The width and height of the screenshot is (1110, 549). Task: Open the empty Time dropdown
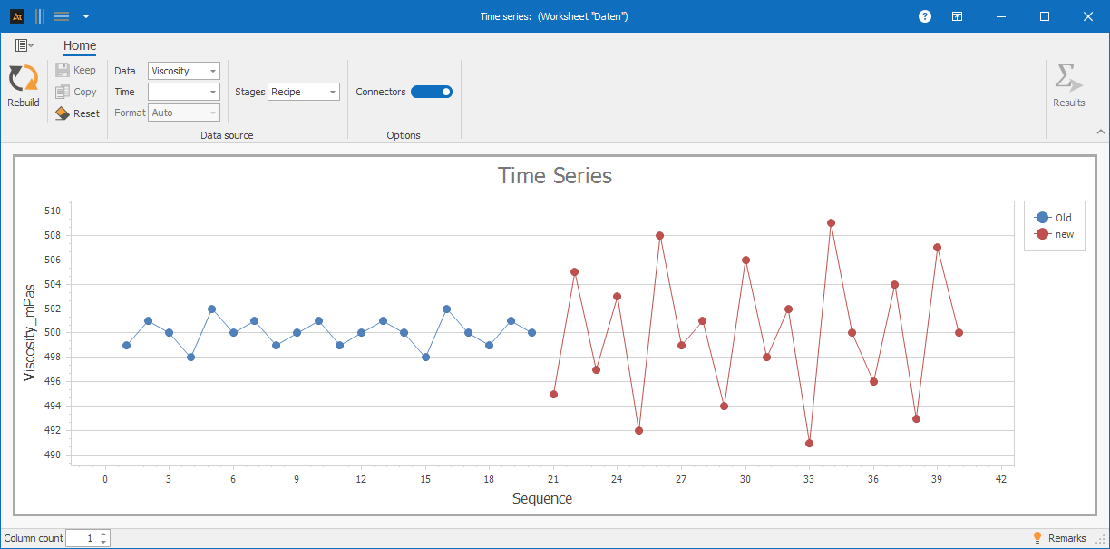[183, 92]
